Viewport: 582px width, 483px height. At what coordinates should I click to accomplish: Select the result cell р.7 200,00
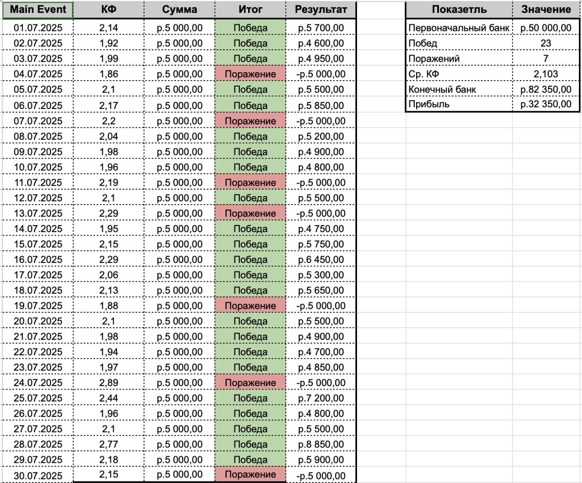(x=321, y=398)
